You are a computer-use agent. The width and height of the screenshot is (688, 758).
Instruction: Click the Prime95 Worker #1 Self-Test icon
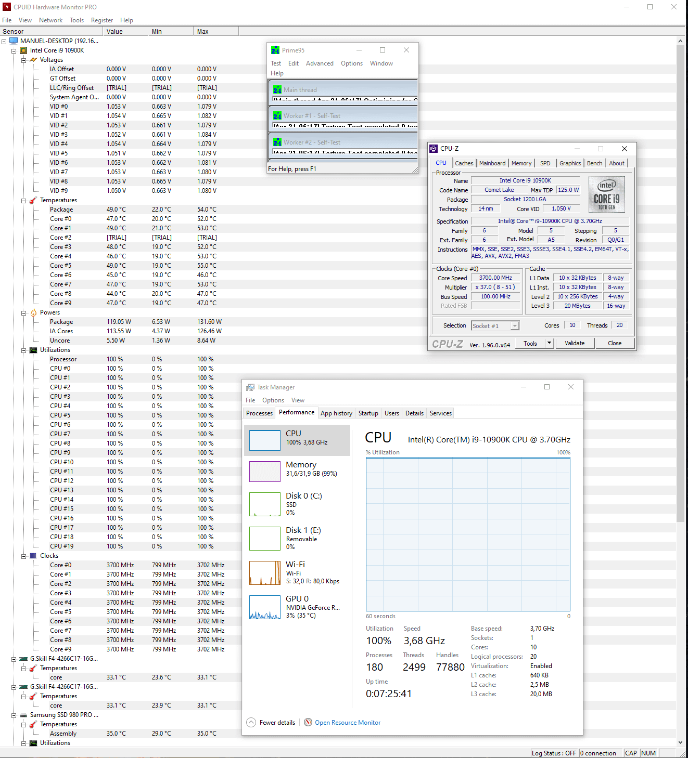(x=277, y=115)
